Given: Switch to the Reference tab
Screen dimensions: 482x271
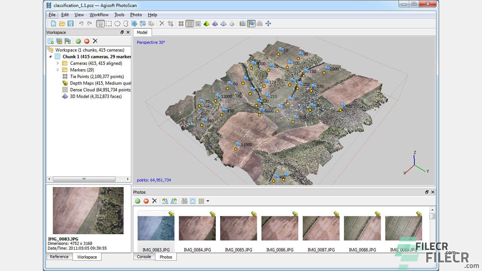Looking at the screenshot, I should pyautogui.click(x=59, y=257).
